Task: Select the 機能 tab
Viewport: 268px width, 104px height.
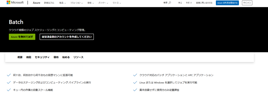Action: 29,57
